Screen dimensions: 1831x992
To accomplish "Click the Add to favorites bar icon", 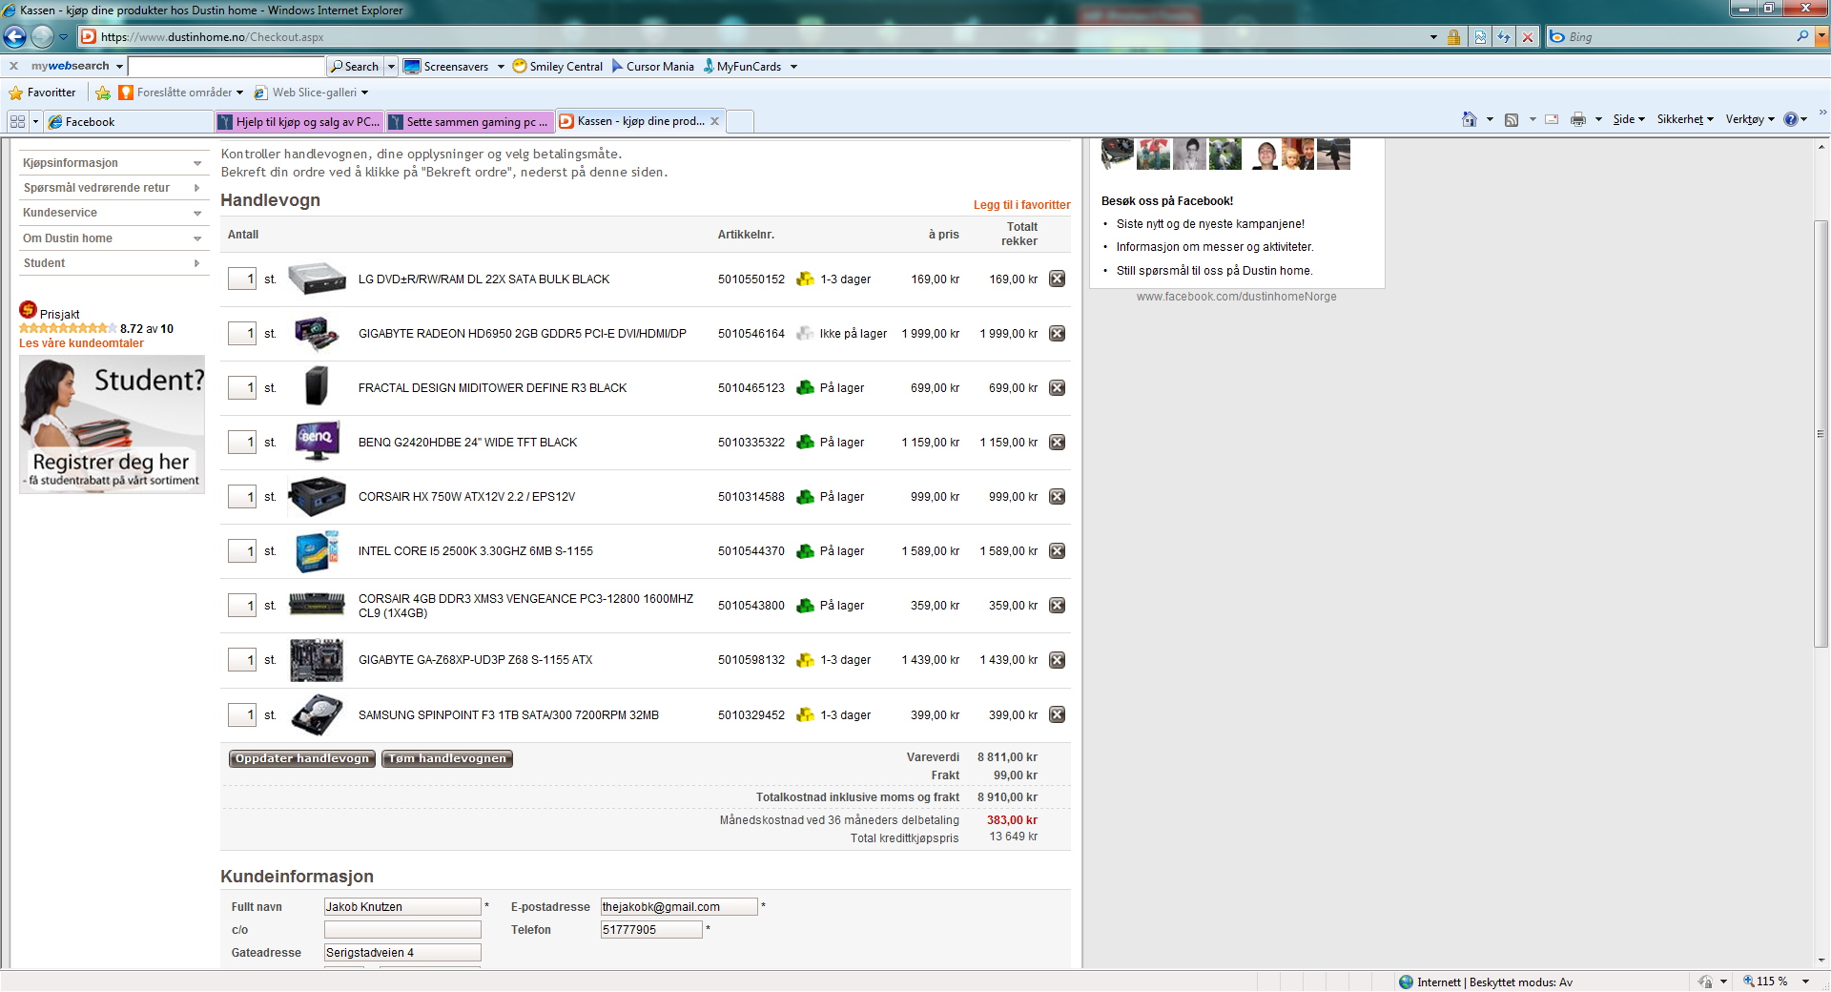I will click(x=103, y=93).
